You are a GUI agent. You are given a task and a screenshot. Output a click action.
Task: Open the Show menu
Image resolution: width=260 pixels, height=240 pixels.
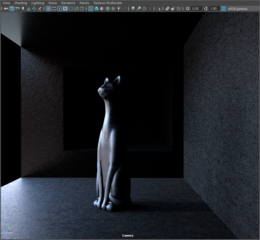point(53,3)
